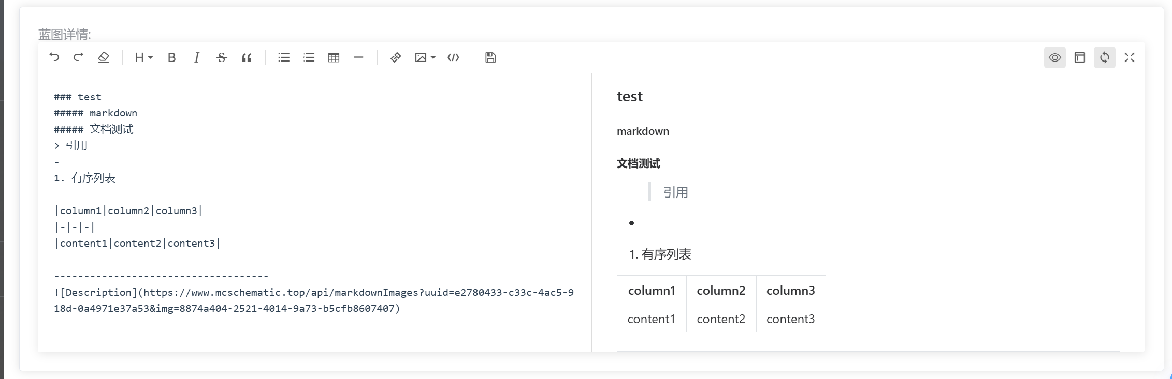Save the document with the floppy icon
The height and width of the screenshot is (379, 1172).
tap(490, 57)
